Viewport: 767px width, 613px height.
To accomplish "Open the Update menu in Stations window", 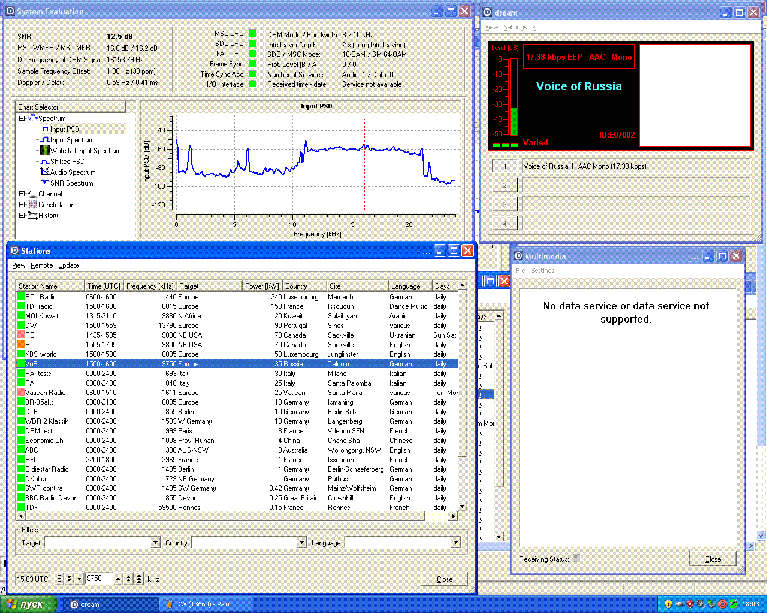I will pos(69,265).
